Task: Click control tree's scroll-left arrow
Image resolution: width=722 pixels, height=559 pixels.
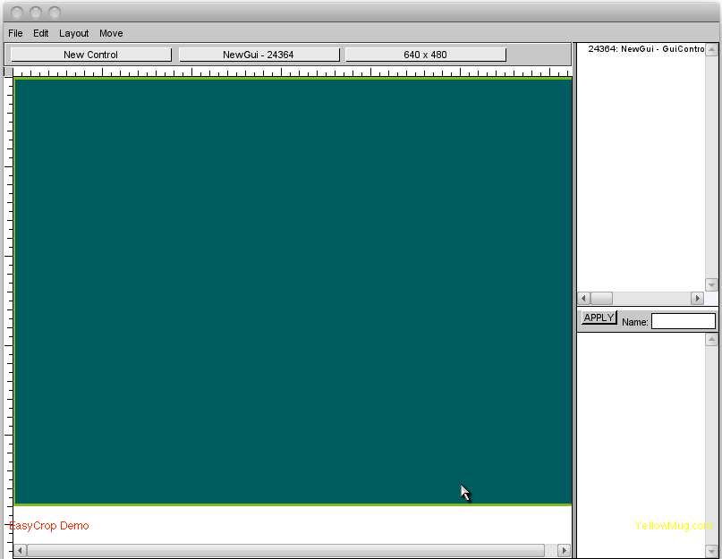Action: click(x=583, y=298)
